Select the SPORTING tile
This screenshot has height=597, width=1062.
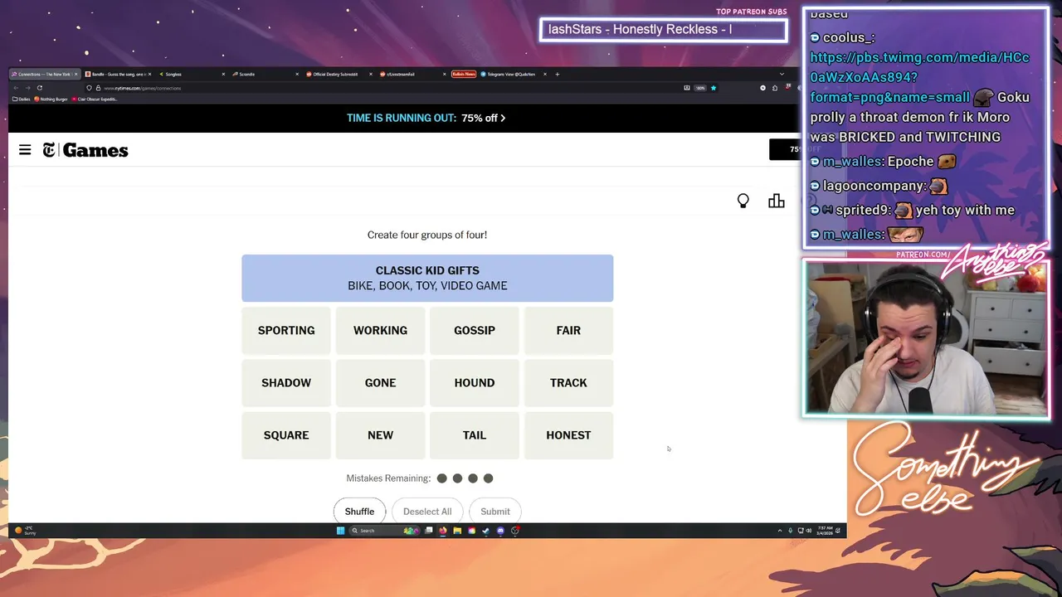pyautogui.click(x=286, y=330)
